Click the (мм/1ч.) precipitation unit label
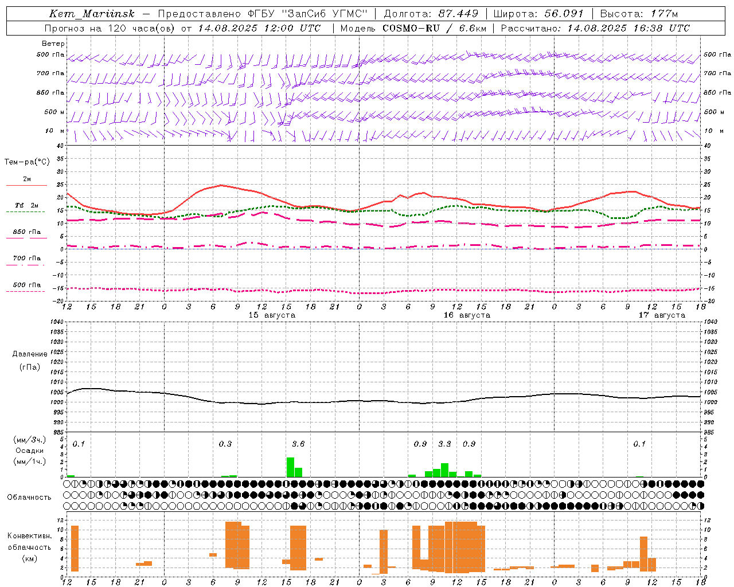The width and height of the screenshot is (734, 587). pyautogui.click(x=30, y=461)
